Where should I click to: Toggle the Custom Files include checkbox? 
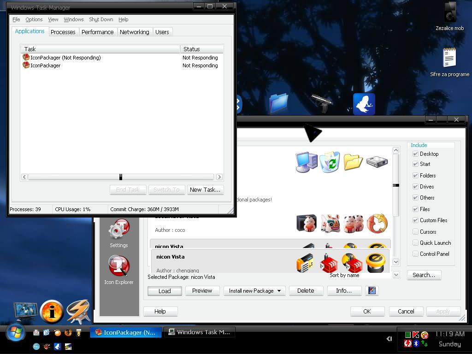[x=415, y=220]
